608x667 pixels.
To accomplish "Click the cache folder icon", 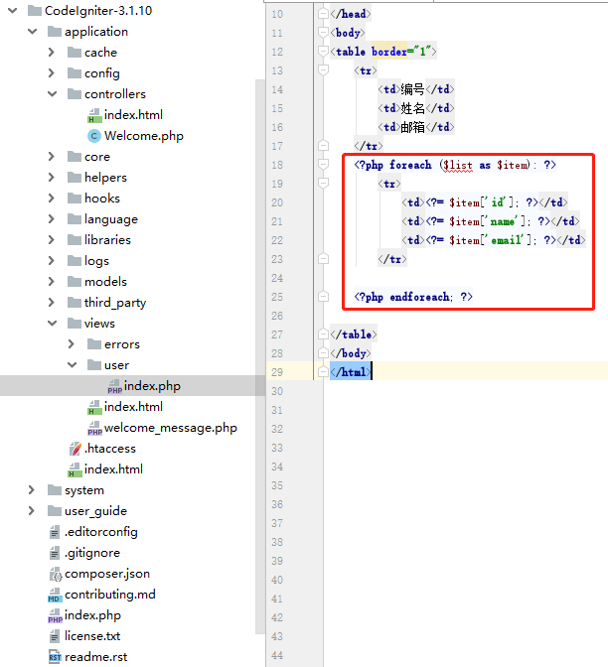I will click(x=75, y=53).
